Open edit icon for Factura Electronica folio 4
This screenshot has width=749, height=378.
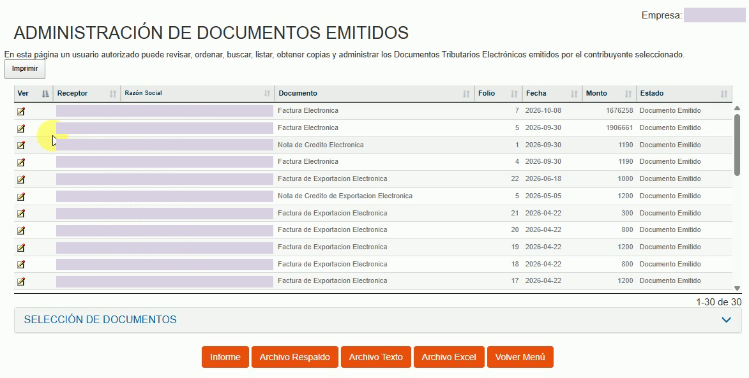[x=21, y=162]
